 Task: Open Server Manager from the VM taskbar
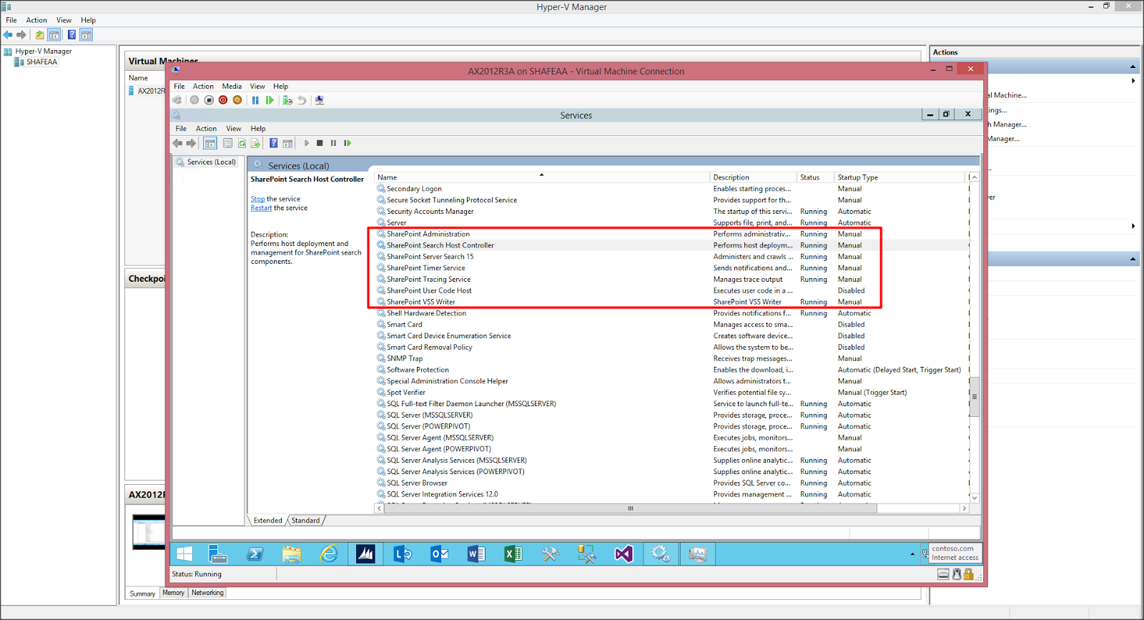pyautogui.click(x=217, y=553)
